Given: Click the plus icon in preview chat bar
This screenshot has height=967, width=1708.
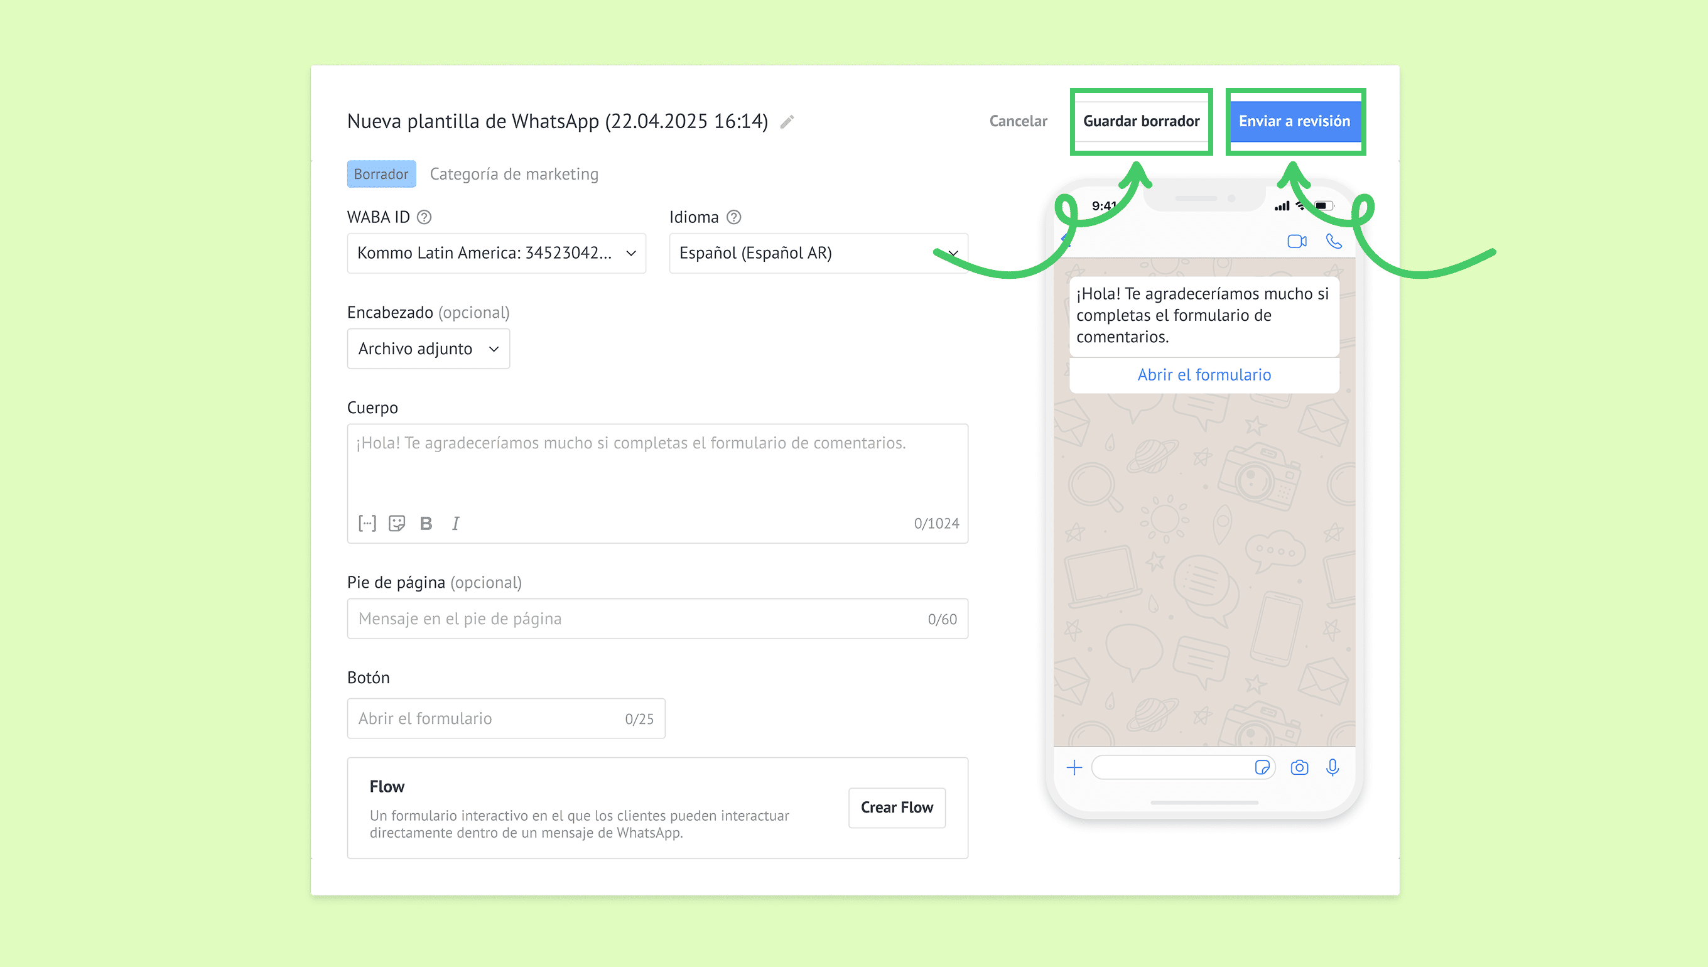Looking at the screenshot, I should (x=1074, y=768).
